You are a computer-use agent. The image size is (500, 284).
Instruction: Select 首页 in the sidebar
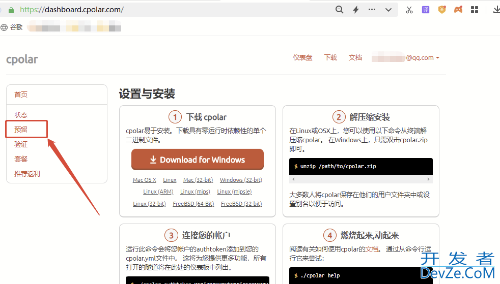point(21,94)
